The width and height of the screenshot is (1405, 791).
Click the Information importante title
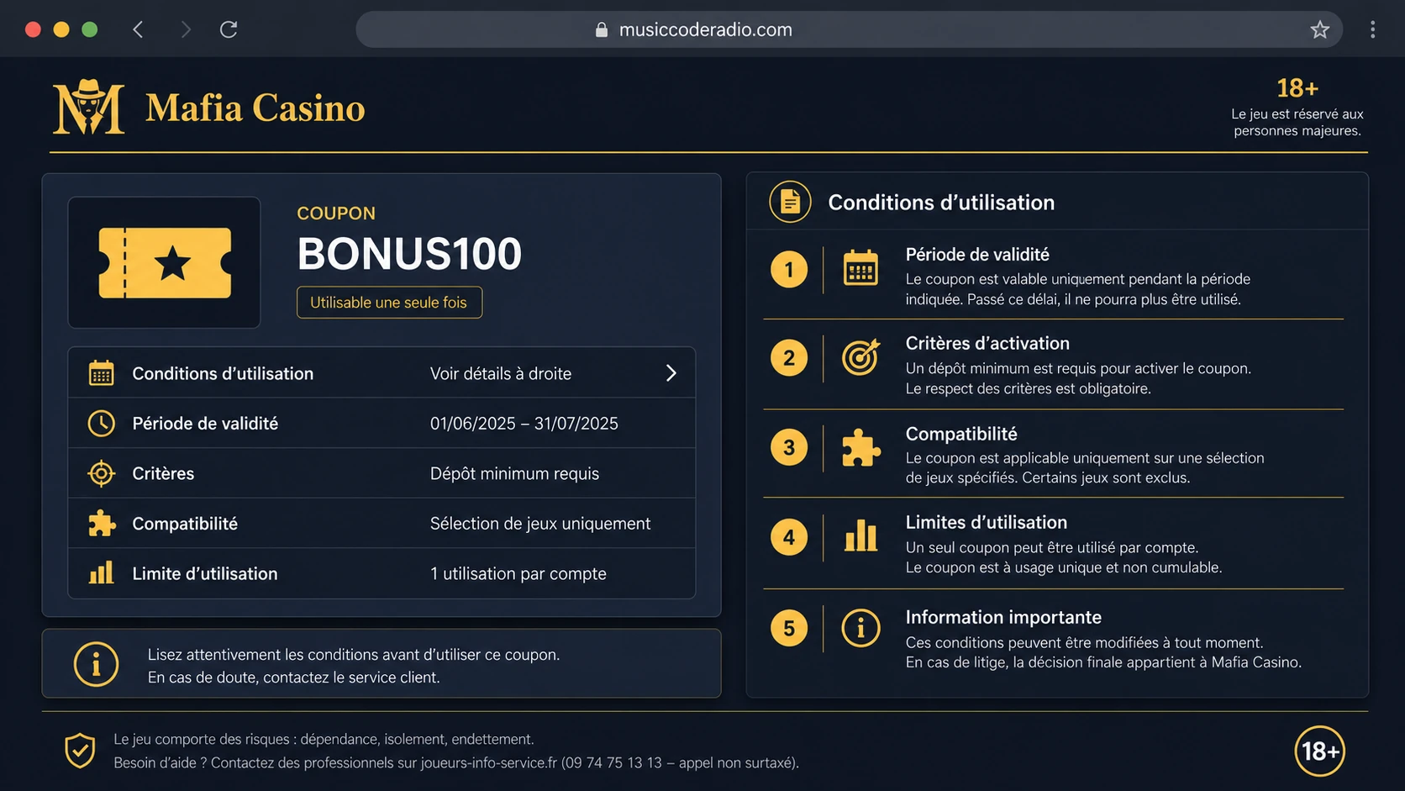[x=1003, y=618]
